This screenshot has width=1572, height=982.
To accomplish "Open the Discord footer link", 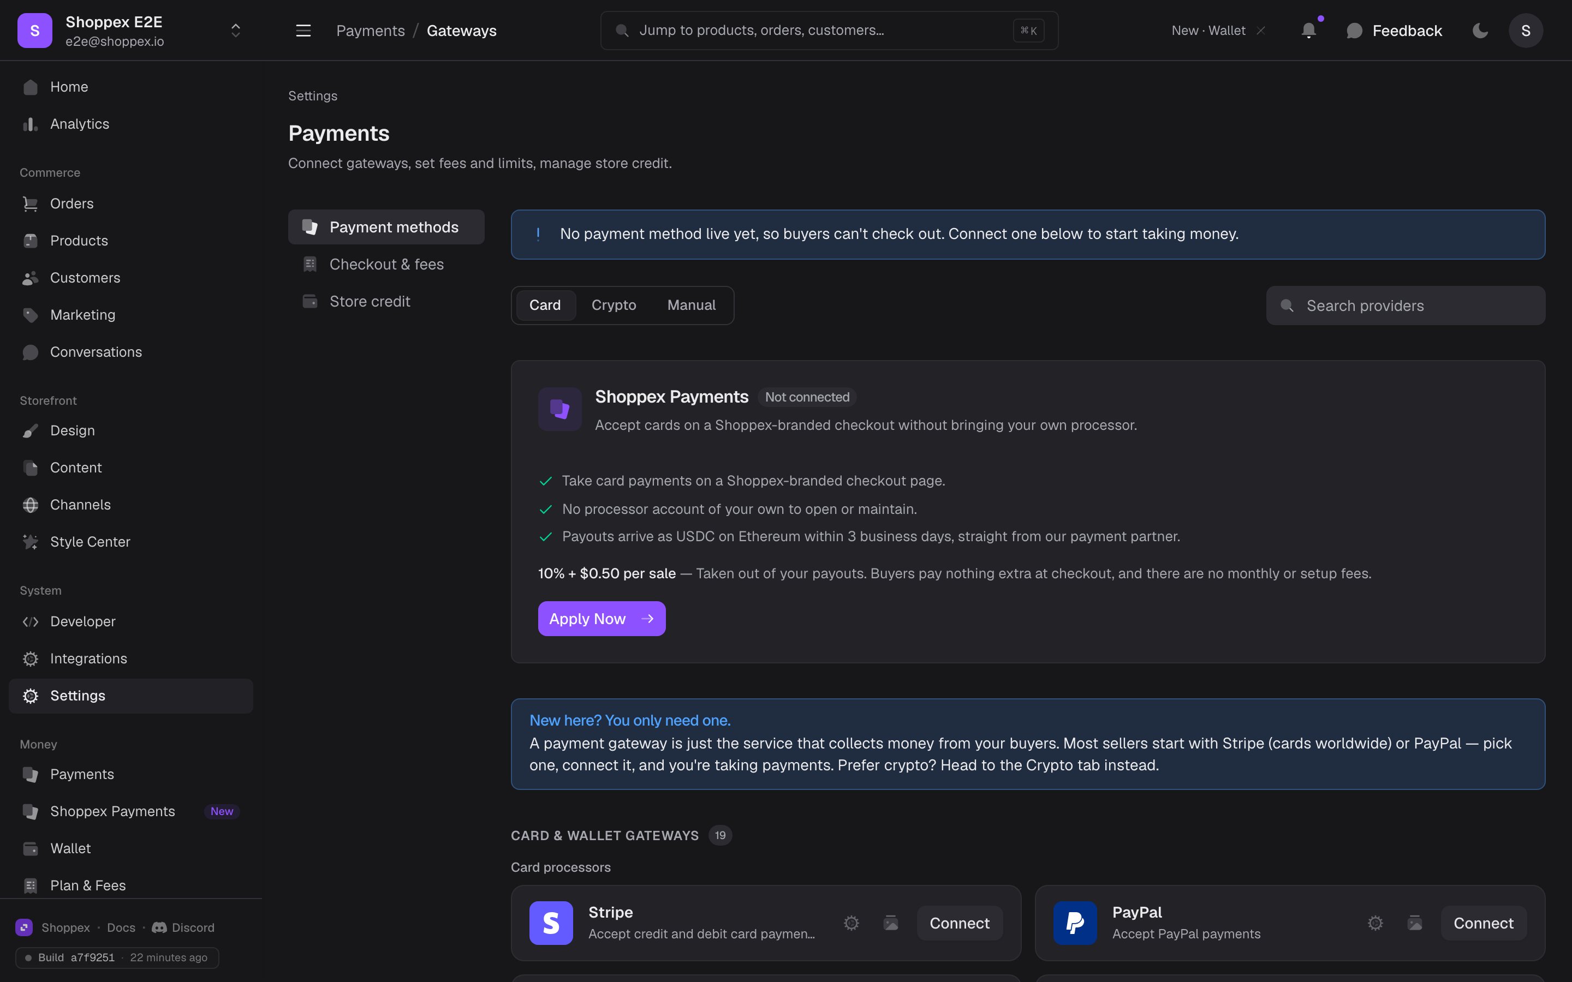I will point(183,927).
